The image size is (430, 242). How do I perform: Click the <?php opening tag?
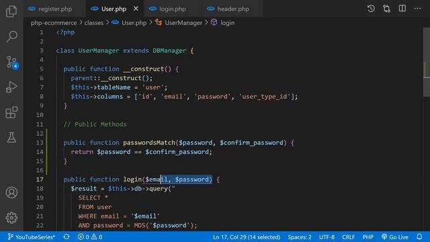[x=65, y=32]
